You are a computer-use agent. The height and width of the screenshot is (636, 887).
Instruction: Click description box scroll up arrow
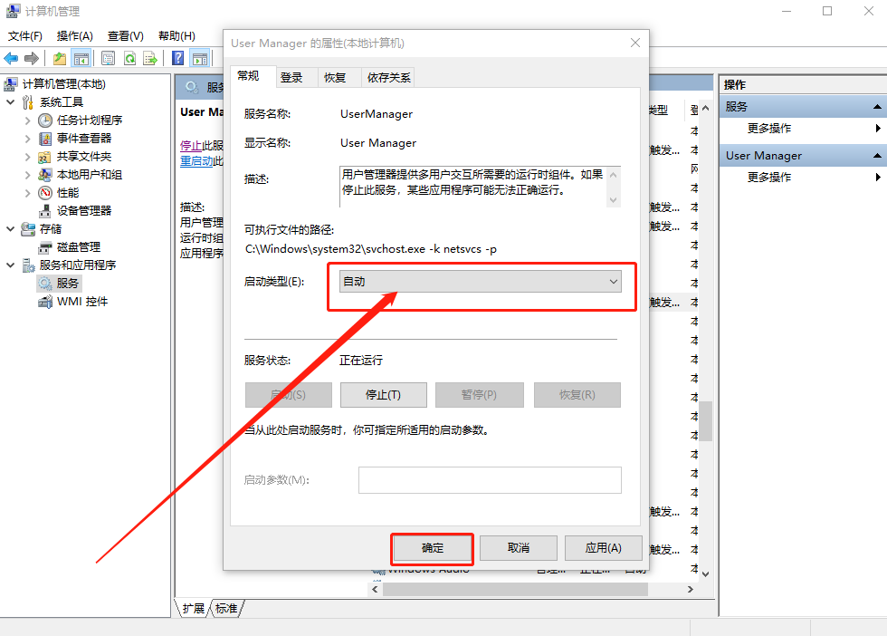614,175
